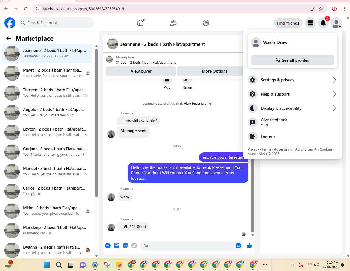Click the browser address bar URL
The width and height of the screenshot is (350, 271).
pyautogui.click(x=83, y=9)
